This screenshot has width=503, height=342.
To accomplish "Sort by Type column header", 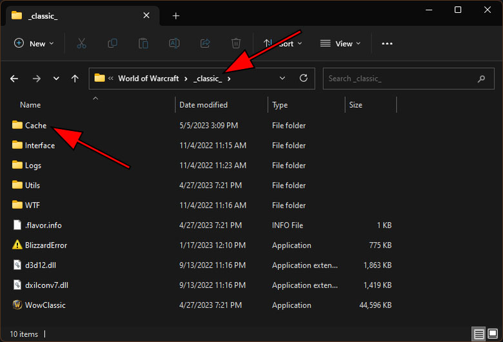I will tap(280, 105).
